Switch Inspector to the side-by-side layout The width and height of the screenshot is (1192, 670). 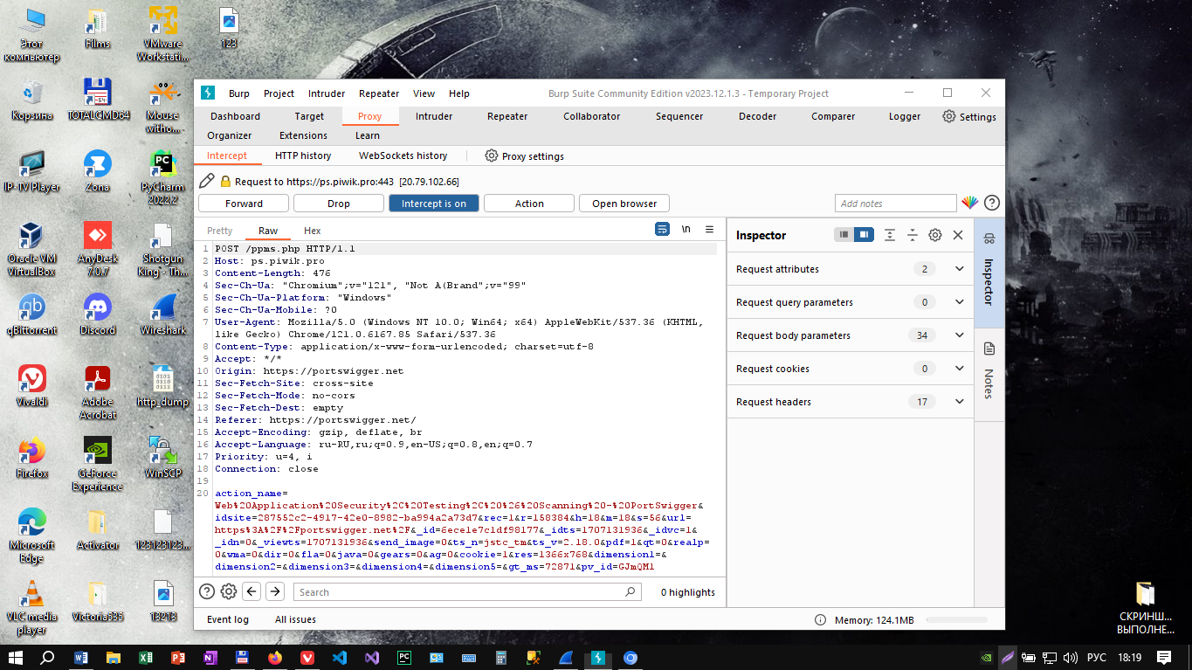pos(863,235)
